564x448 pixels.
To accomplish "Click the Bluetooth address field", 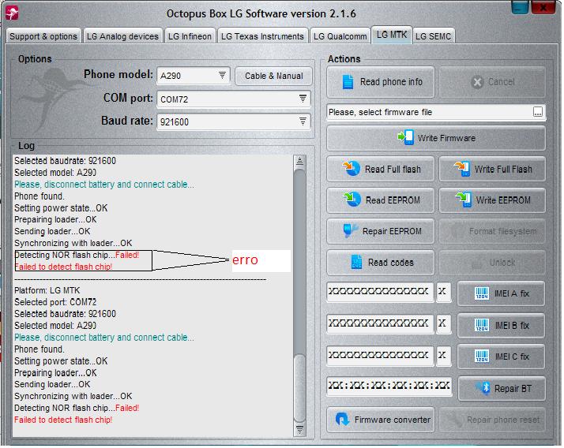I will [389, 386].
